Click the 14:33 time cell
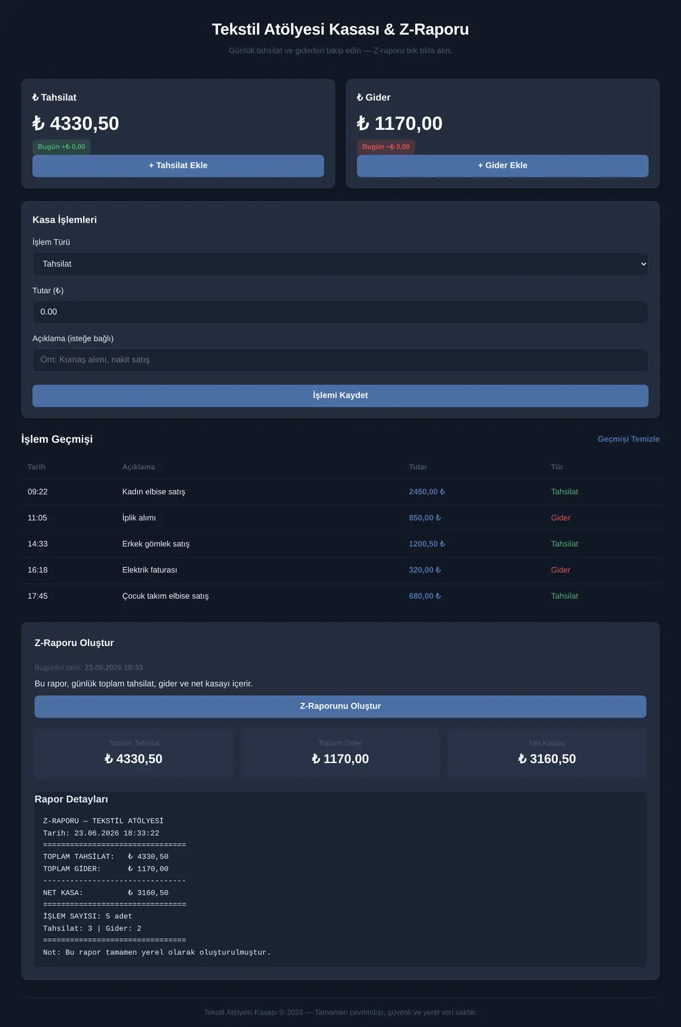 37,544
